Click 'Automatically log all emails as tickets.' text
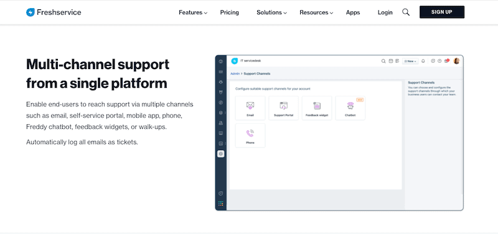498x234 pixels. point(82,142)
